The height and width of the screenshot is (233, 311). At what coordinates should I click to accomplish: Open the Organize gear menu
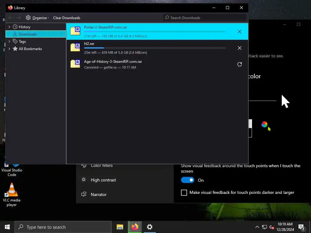coord(37,18)
